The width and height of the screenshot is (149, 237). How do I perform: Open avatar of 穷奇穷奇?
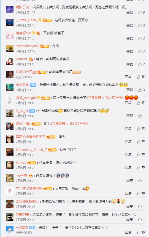click(x=10, y=217)
